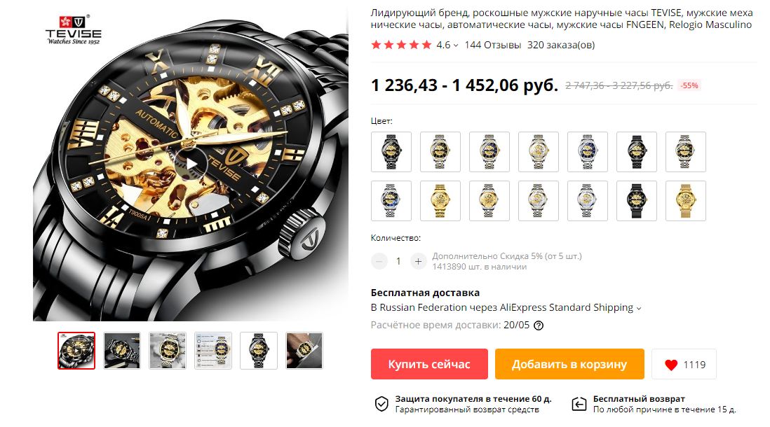The width and height of the screenshot is (770, 427).
Task: Select the all-gold mesh band color swatch
Action: 686,201
